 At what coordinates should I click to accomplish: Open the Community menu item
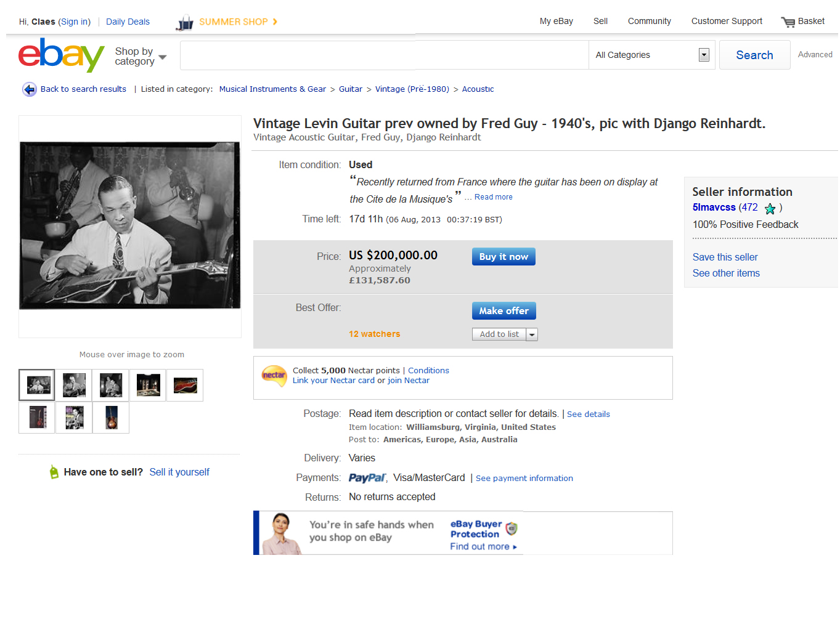click(649, 21)
